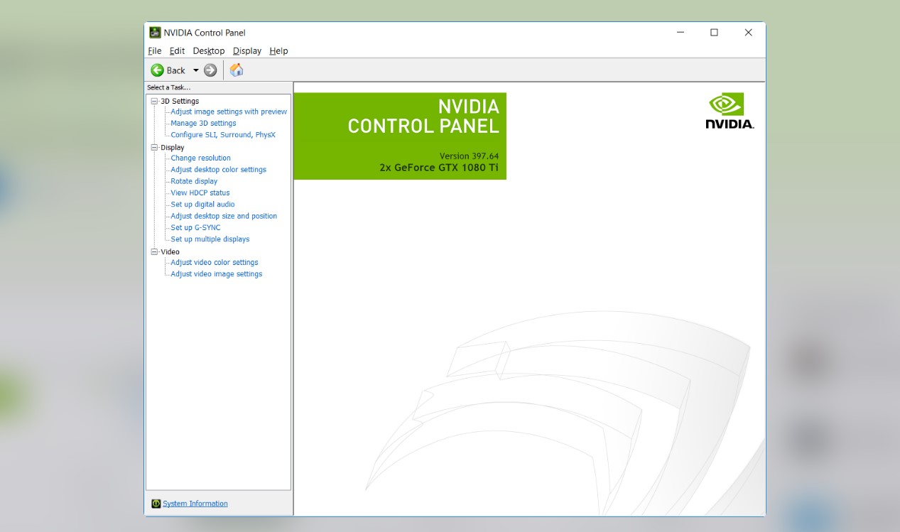
Task: Click the Video category label
Action: pos(170,252)
